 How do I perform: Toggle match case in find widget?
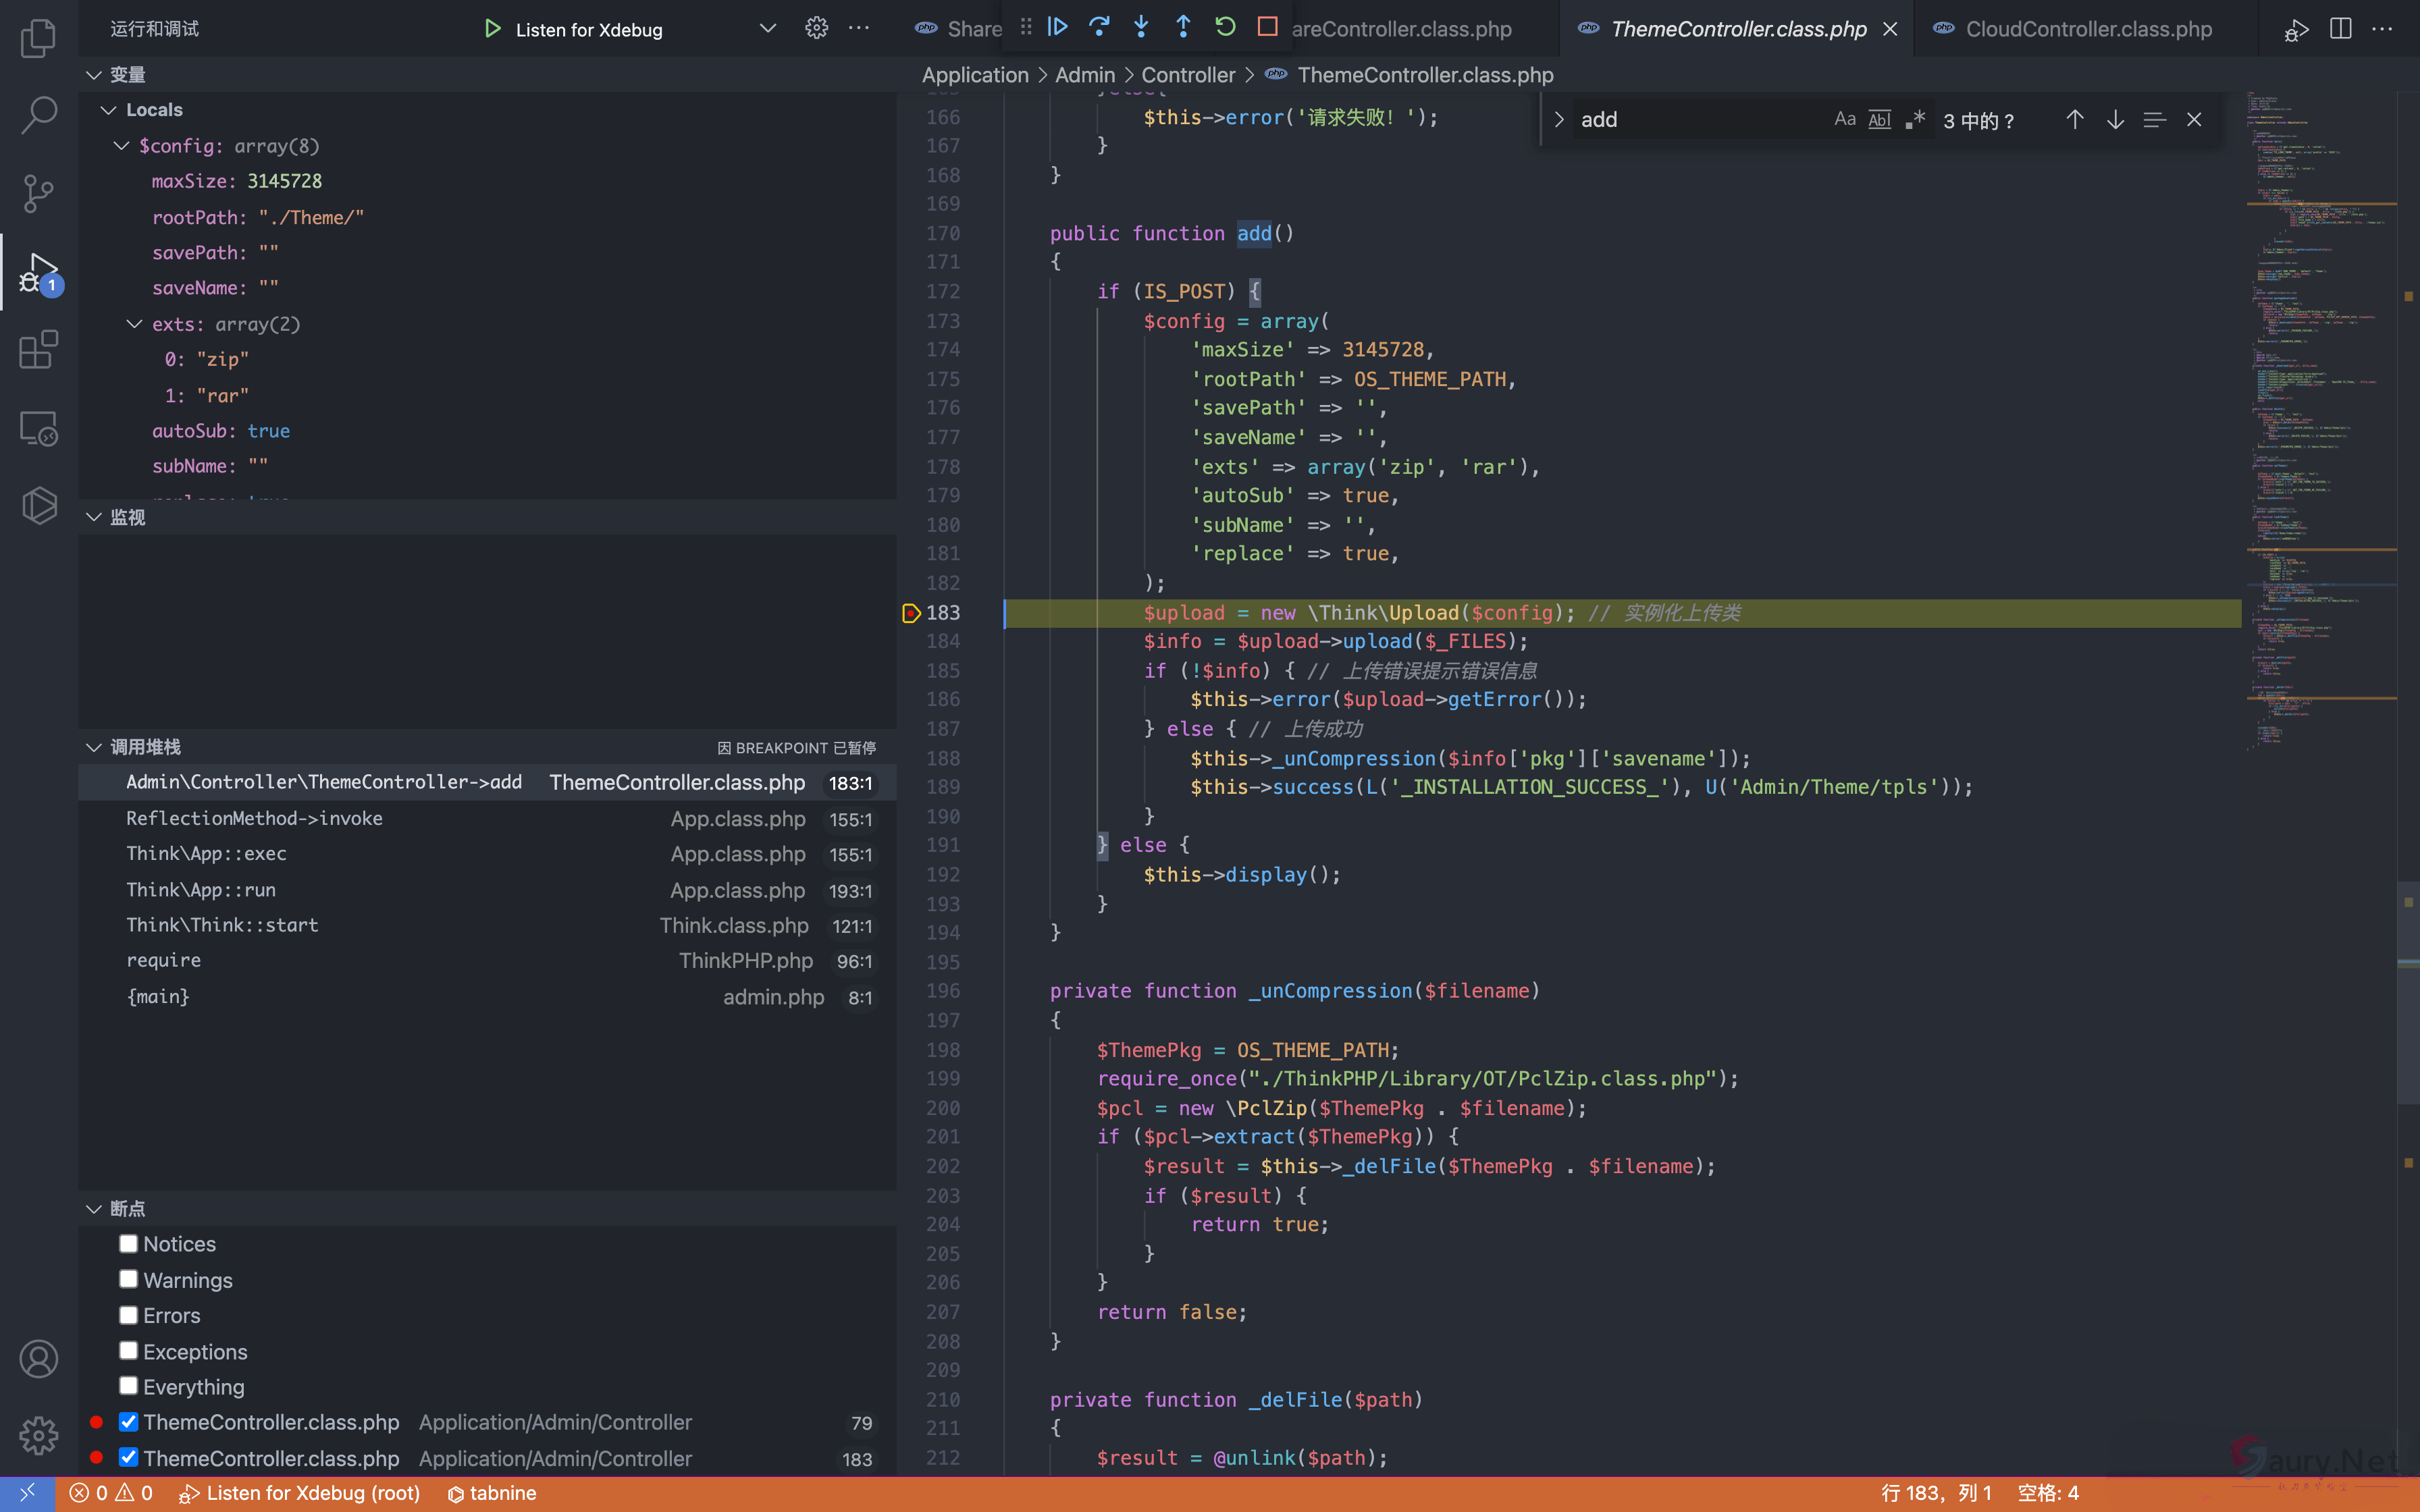coord(1844,120)
